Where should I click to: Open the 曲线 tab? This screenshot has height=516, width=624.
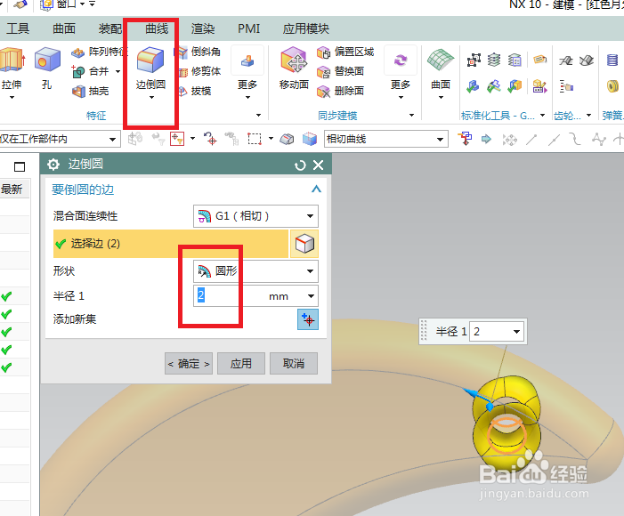pos(157,28)
